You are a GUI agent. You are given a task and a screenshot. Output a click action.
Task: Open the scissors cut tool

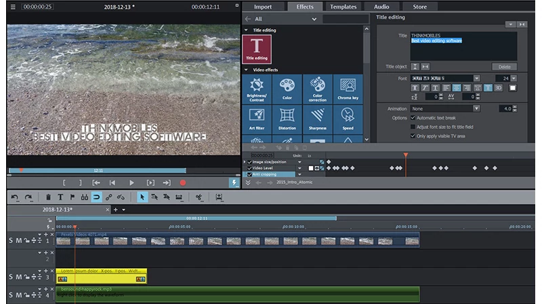coord(199,197)
